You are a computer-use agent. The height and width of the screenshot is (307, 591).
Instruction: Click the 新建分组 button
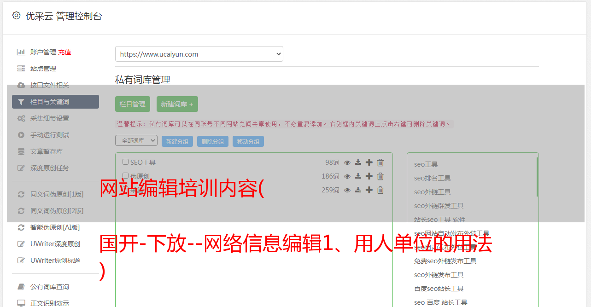177,141
